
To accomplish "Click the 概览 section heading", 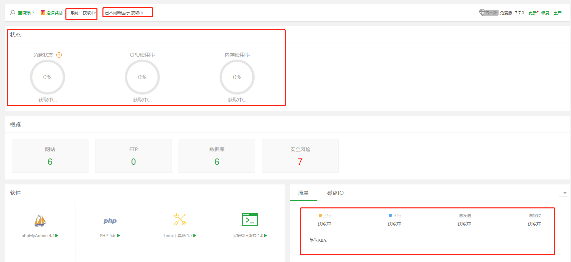I will tap(15, 125).
